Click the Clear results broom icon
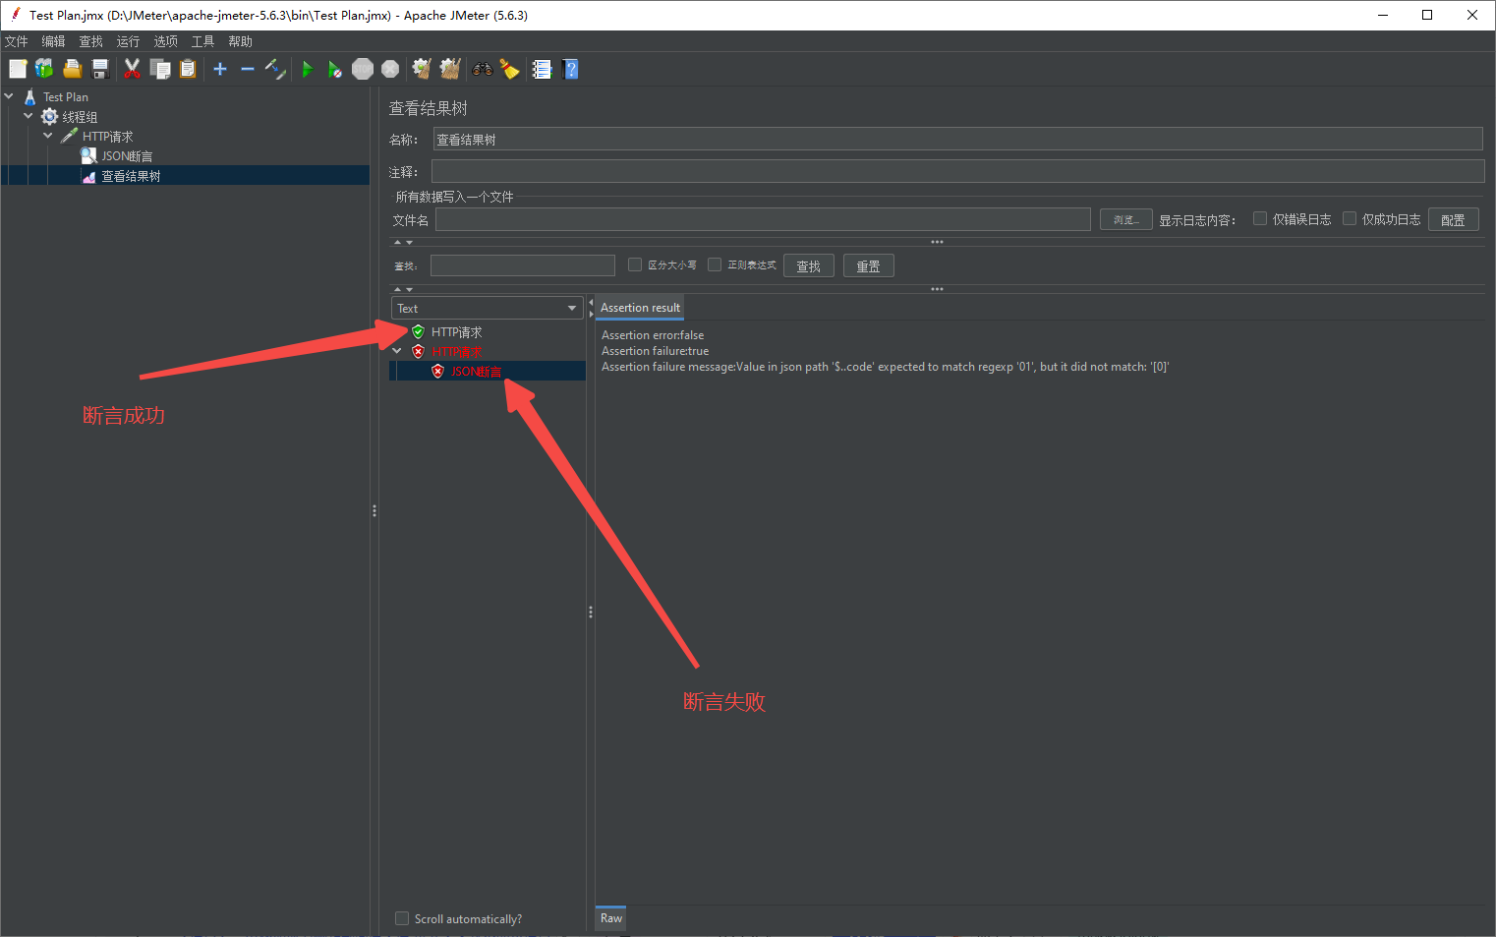The image size is (1496, 937). [422, 69]
